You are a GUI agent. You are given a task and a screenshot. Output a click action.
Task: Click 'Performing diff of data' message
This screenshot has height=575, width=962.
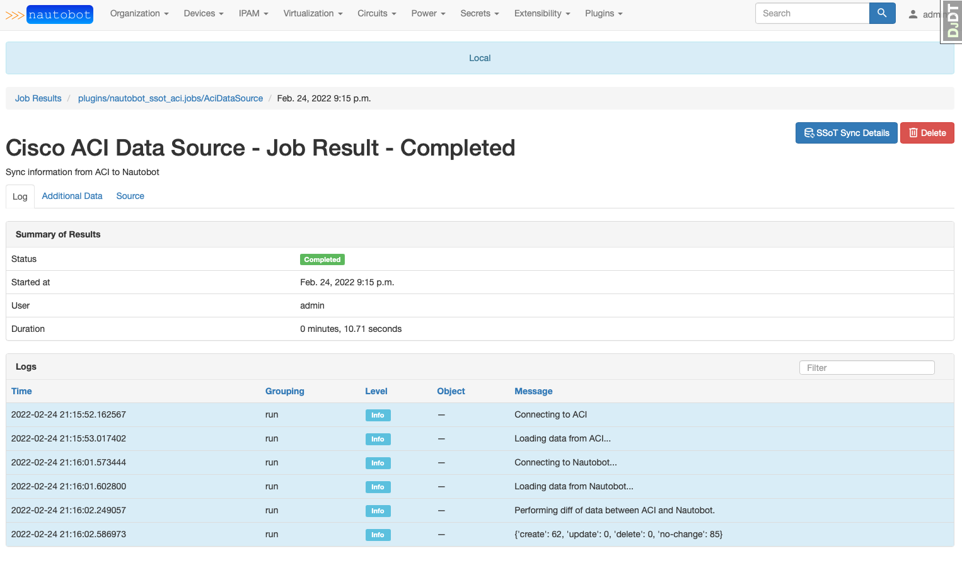tap(615, 510)
